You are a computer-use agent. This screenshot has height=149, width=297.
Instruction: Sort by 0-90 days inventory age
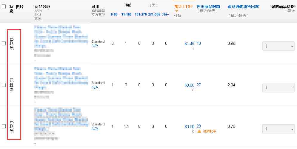click(x=114, y=14)
